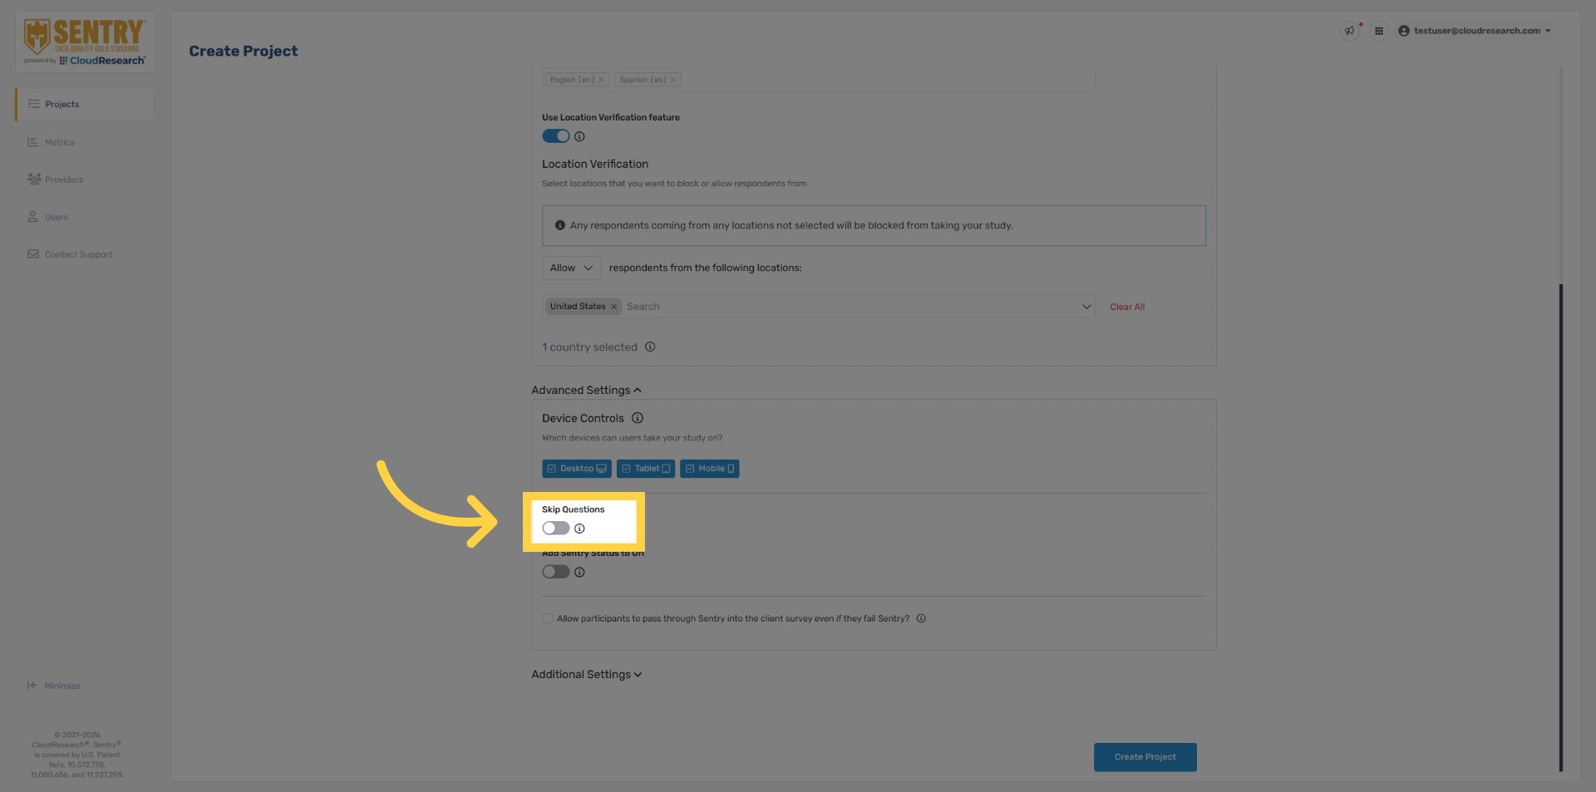1596x792 pixels.
Task: Select Projects in the sidebar
Action: (x=62, y=104)
